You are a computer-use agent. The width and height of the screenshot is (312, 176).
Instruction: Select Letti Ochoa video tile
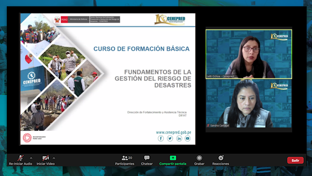click(249, 54)
